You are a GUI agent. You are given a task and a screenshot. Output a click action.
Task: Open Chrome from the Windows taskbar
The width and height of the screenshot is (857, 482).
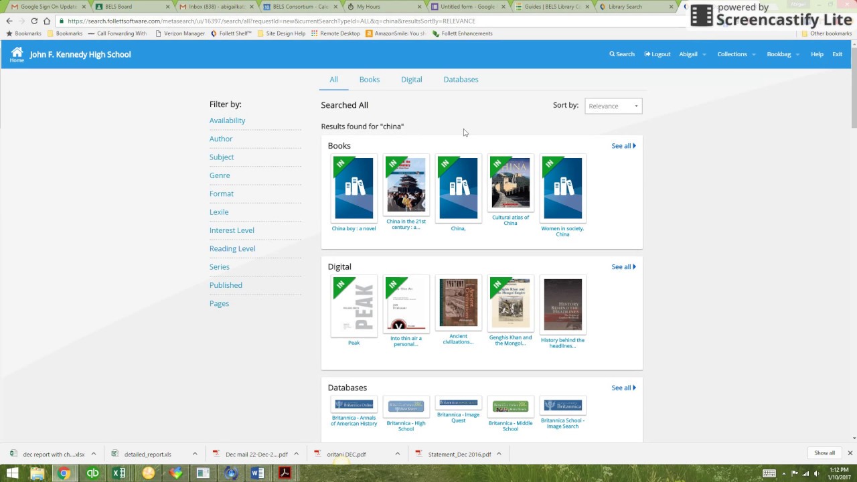[x=64, y=473]
